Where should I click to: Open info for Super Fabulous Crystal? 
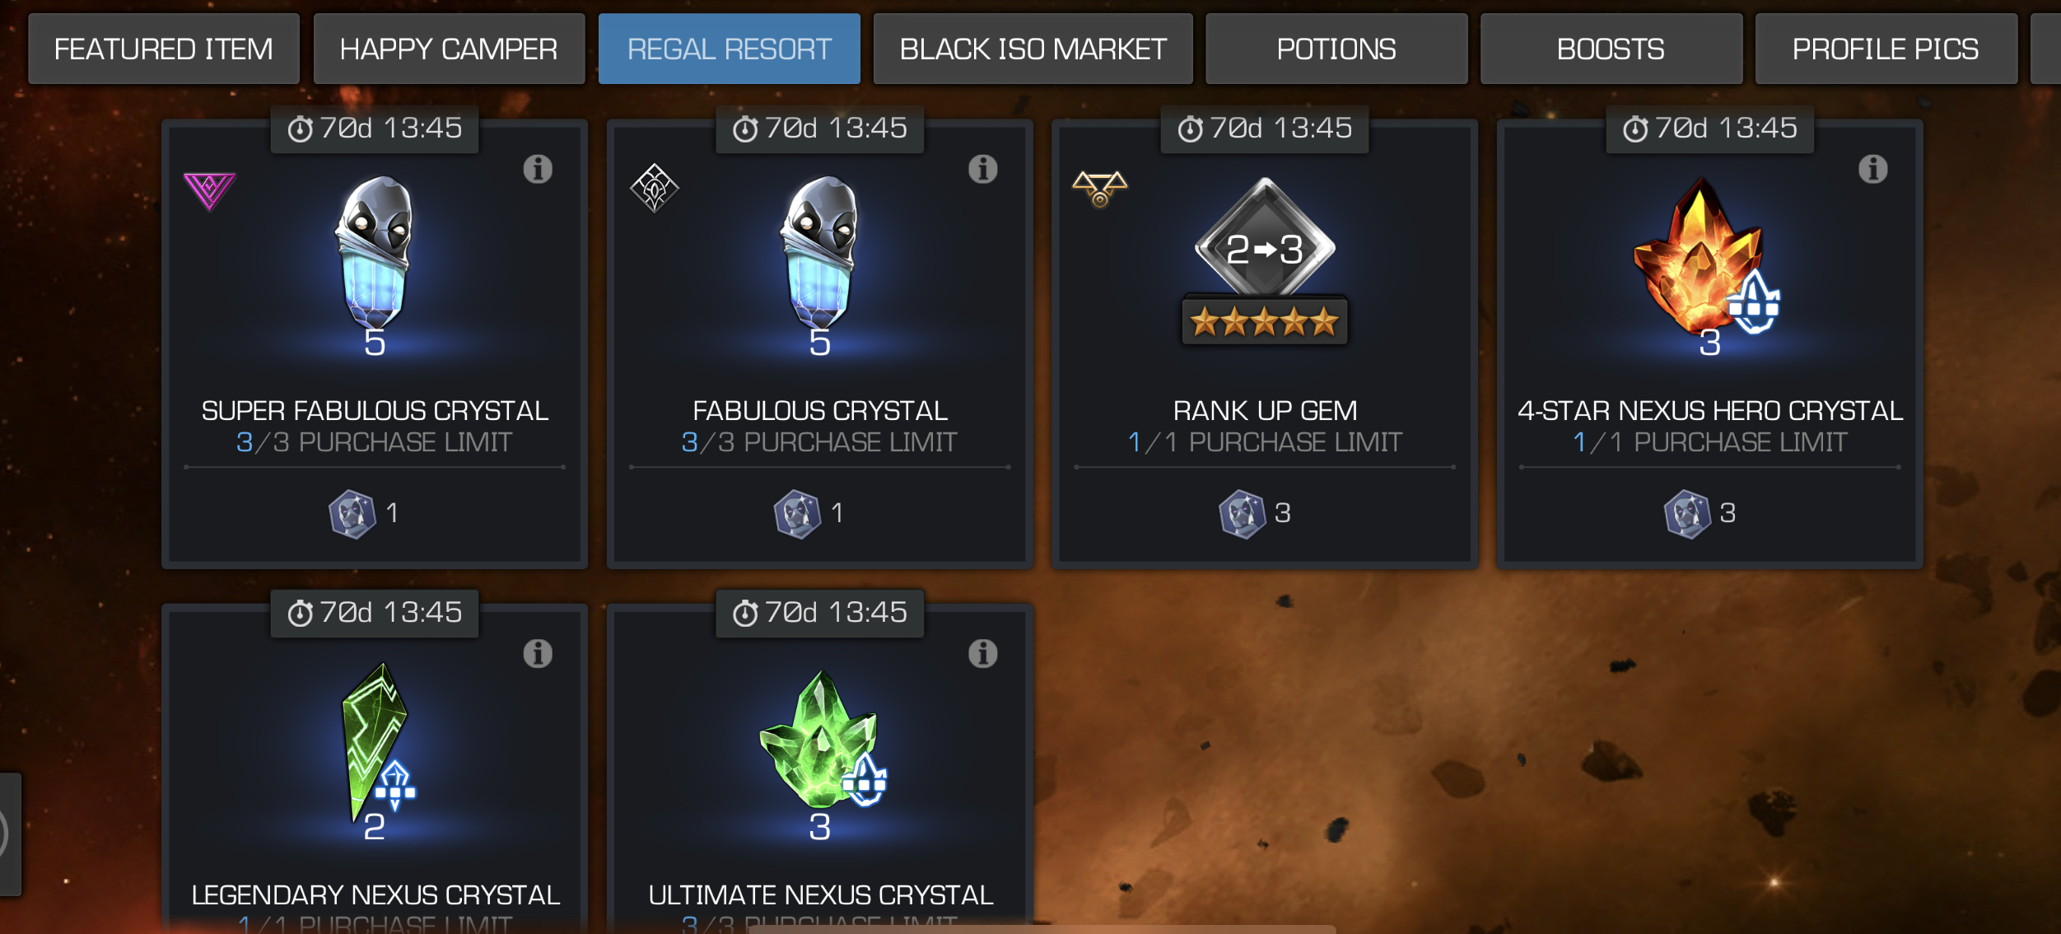tap(538, 169)
